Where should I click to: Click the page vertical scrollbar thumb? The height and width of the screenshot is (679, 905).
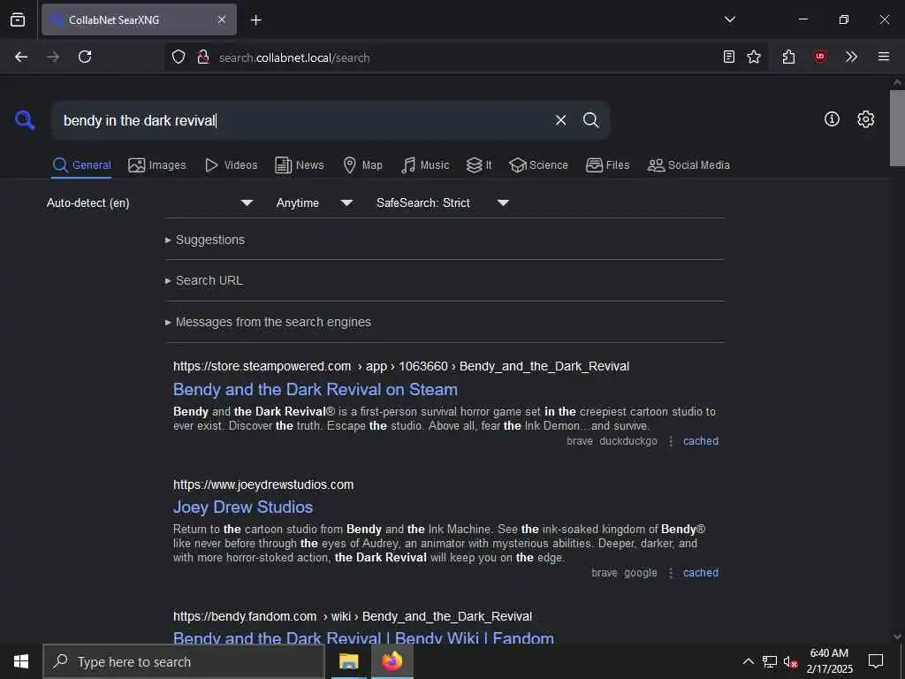tap(897, 127)
